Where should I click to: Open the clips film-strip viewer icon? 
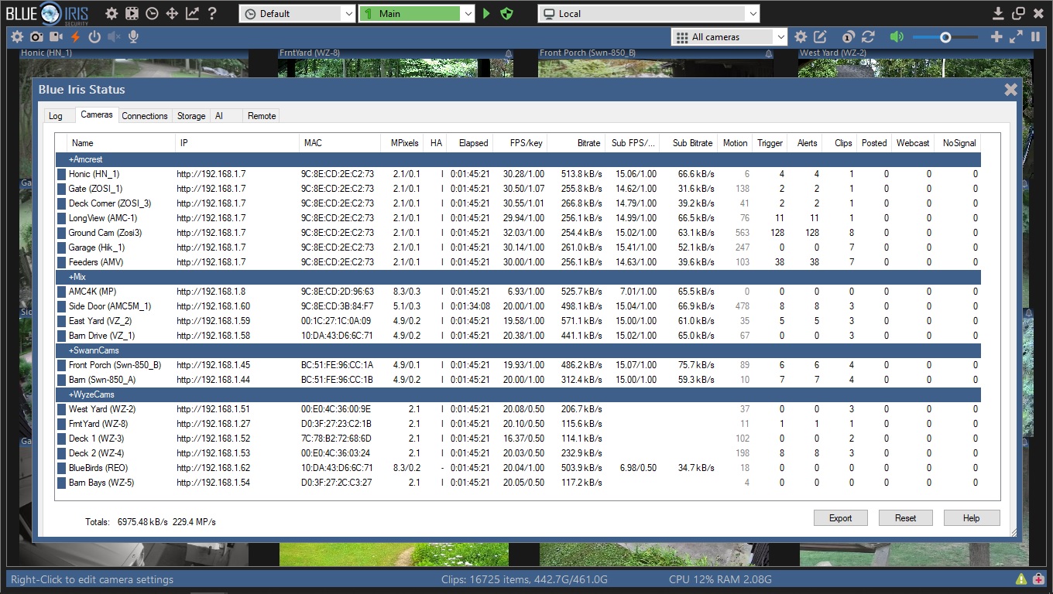click(x=132, y=13)
